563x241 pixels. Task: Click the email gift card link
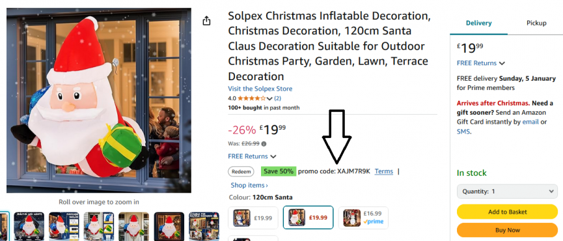tap(530, 122)
